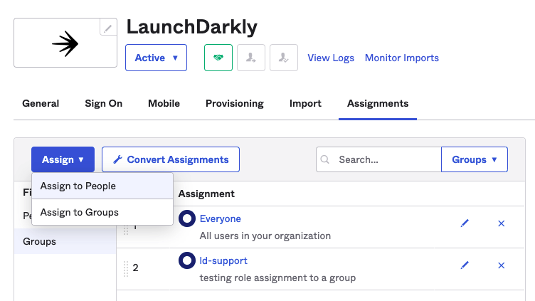535x301 pixels.
Task: Click inside the Search input field
Action: [384, 159]
